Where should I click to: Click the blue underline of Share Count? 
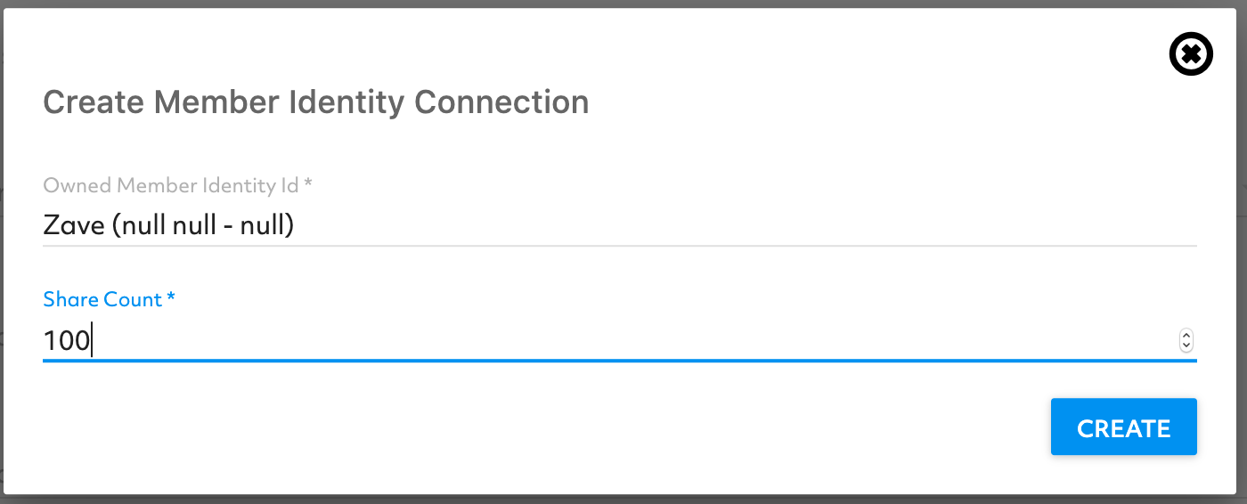tap(619, 361)
